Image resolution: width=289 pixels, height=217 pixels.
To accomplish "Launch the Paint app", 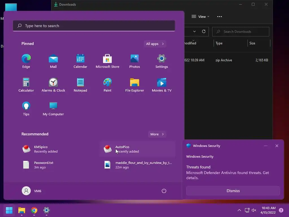I will (x=108, y=85).
